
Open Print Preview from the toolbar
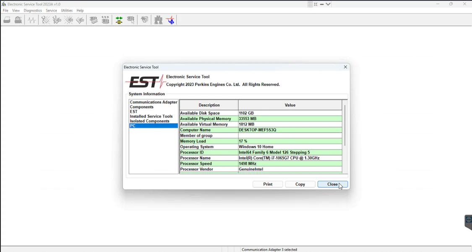(18, 20)
